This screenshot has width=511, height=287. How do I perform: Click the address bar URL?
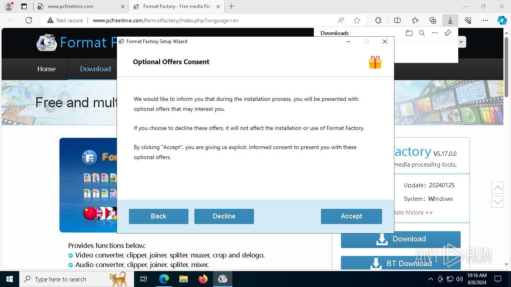[166, 20]
